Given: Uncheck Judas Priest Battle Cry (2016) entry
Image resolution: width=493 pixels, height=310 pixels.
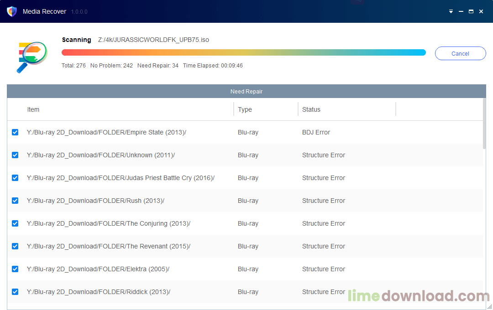Looking at the screenshot, I should (x=15, y=178).
